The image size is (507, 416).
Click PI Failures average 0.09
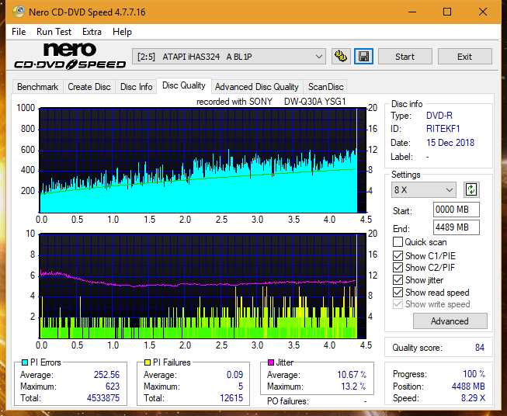(x=234, y=375)
